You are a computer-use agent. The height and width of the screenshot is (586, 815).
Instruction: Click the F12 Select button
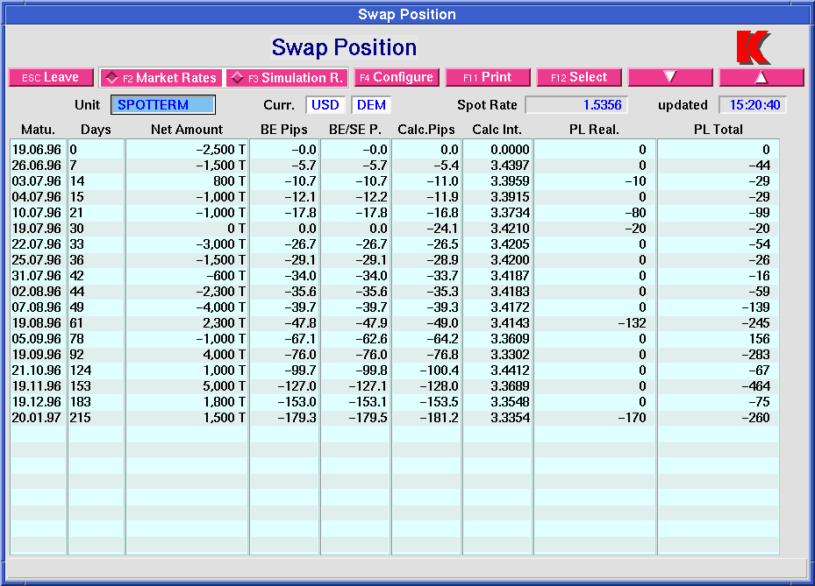coord(579,77)
